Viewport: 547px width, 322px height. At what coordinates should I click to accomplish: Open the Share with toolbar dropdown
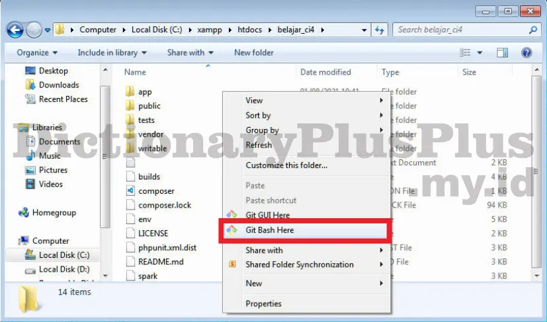pyautogui.click(x=190, y=53)
